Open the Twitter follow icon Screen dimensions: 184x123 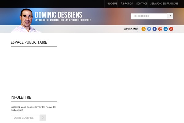coord(149,29)
